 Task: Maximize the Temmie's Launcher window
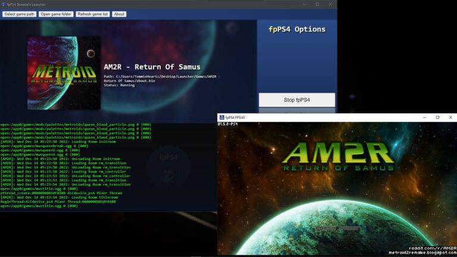point(317,4)
